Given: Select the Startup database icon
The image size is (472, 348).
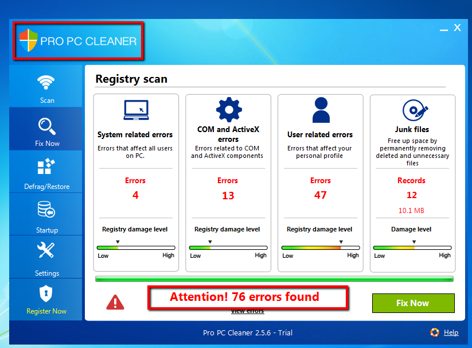Looking at the screenshot, I should tap(46, 209).
